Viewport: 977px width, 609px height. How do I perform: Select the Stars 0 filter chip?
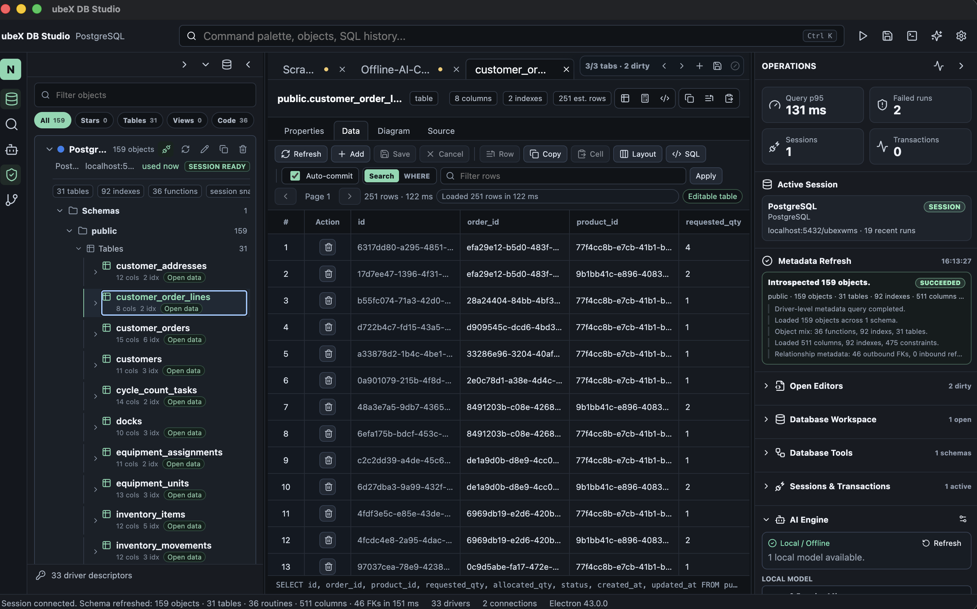pos(94,120)
